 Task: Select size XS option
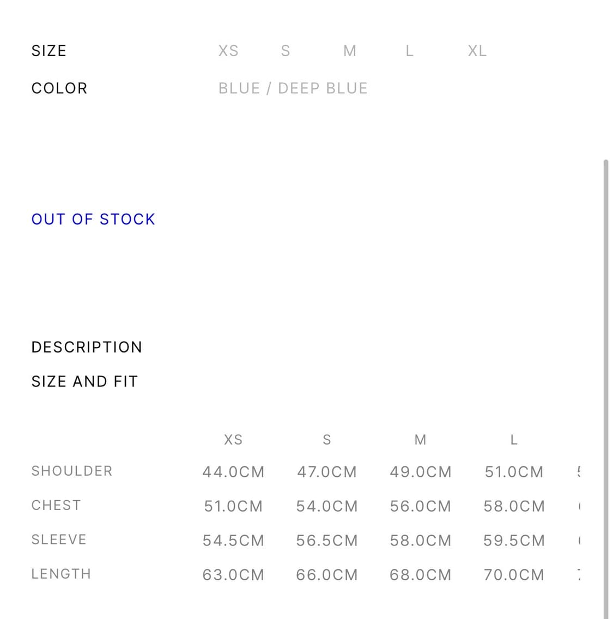(228, 51)
